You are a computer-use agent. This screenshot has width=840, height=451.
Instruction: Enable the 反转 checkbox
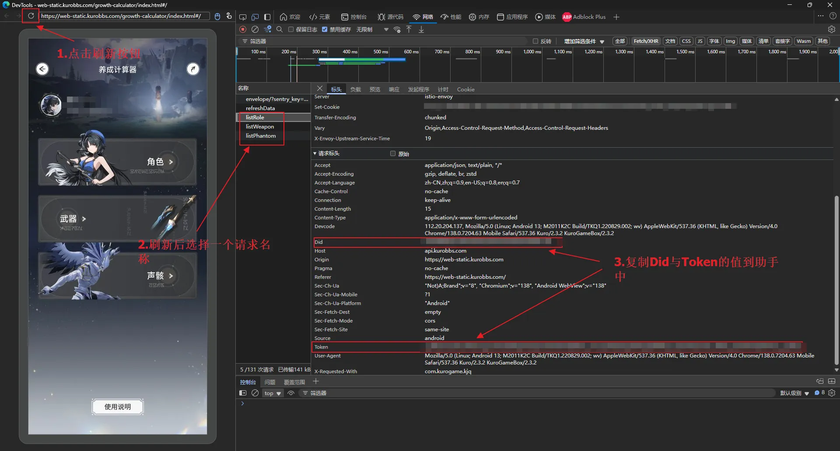click(535, 41)
